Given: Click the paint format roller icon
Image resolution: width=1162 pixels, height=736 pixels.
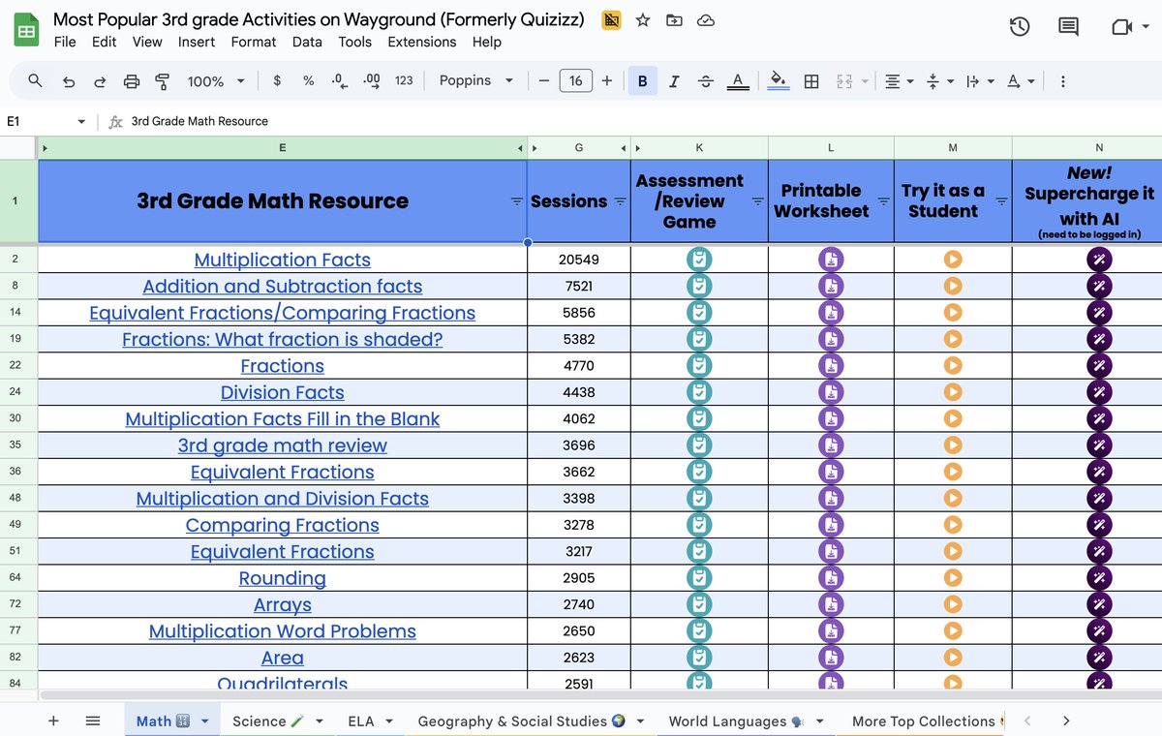Looking at the screenshot, I should [163, 81].
